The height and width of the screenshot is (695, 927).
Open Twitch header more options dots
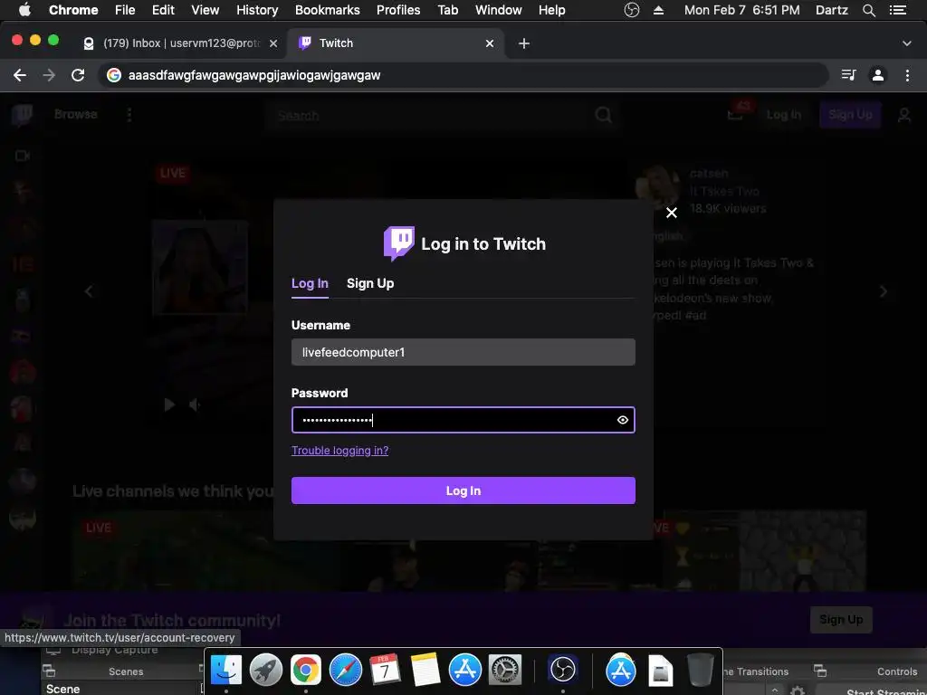[x=129, y=115]
